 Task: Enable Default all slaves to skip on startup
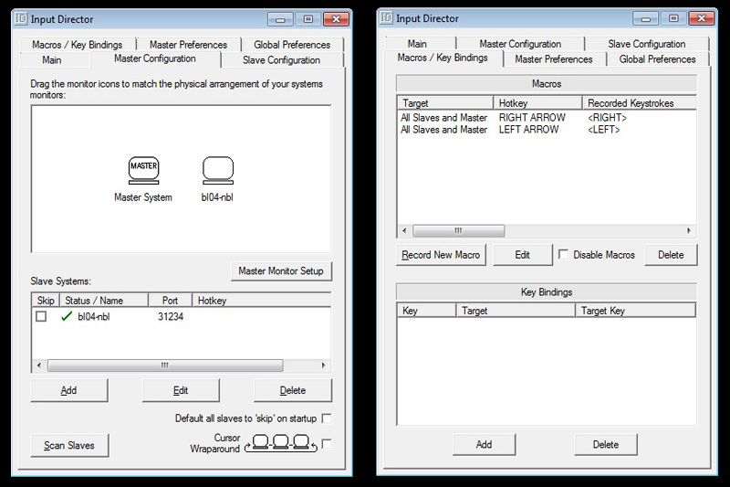tap(327, 418)
